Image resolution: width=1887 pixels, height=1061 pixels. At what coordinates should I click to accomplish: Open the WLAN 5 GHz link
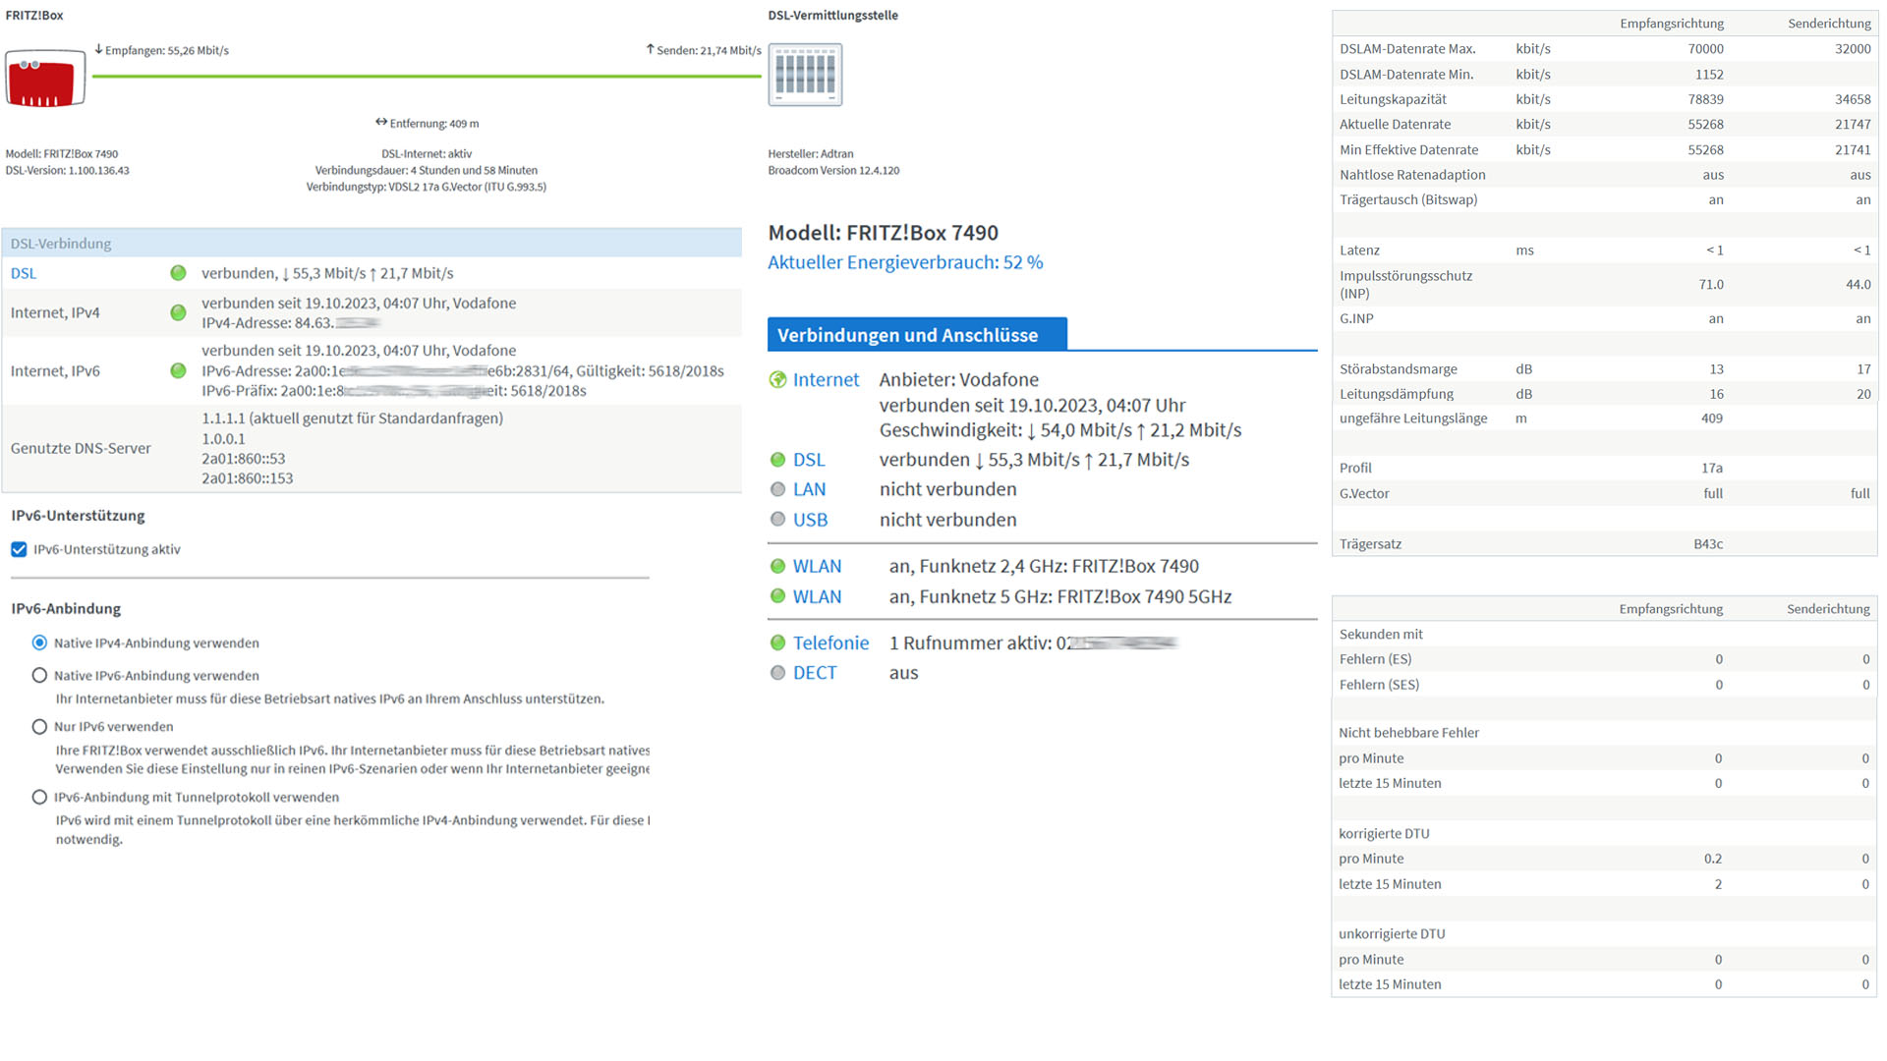click(x=817, y=596)
